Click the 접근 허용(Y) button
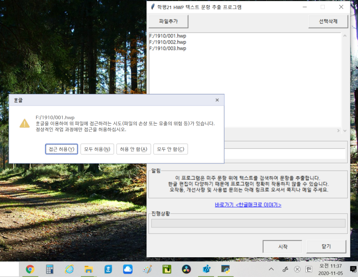This screenshot has width=358, height=277. pyautogui.click(x=61, y=149)
